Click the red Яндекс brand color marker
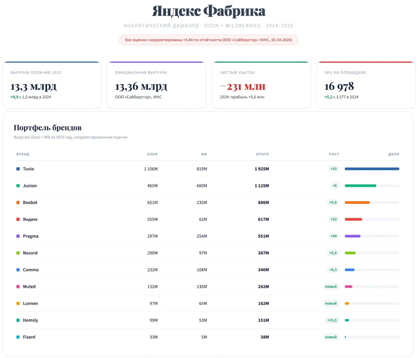Viewport: 418px width, 358px height. (18, 219)
